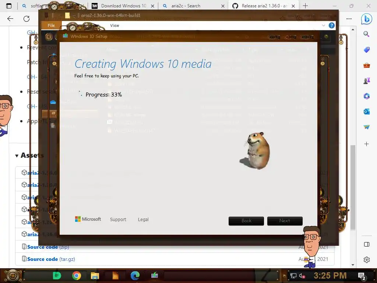
Task: Open the Microsoft 365 sidebar icon
Action: 366,96
